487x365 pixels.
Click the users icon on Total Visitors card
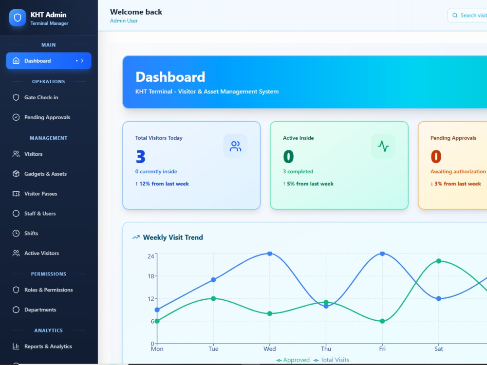click(235, 146)
